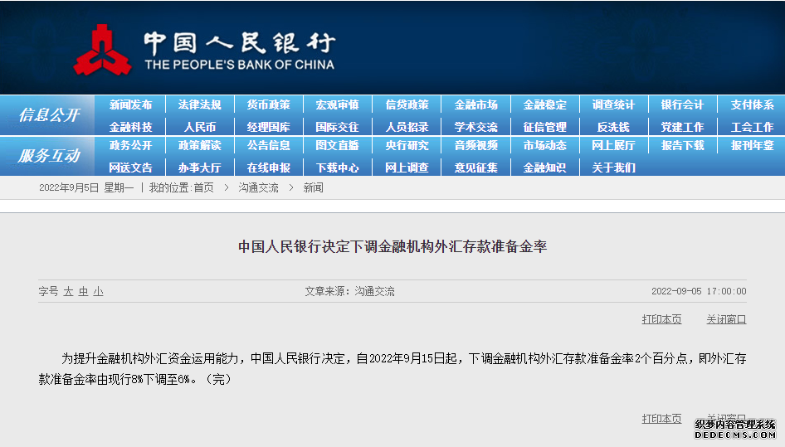
Task: Click the date 2022年9月5日 星期一
Action: pyautogui.click(x=86, y=187)
